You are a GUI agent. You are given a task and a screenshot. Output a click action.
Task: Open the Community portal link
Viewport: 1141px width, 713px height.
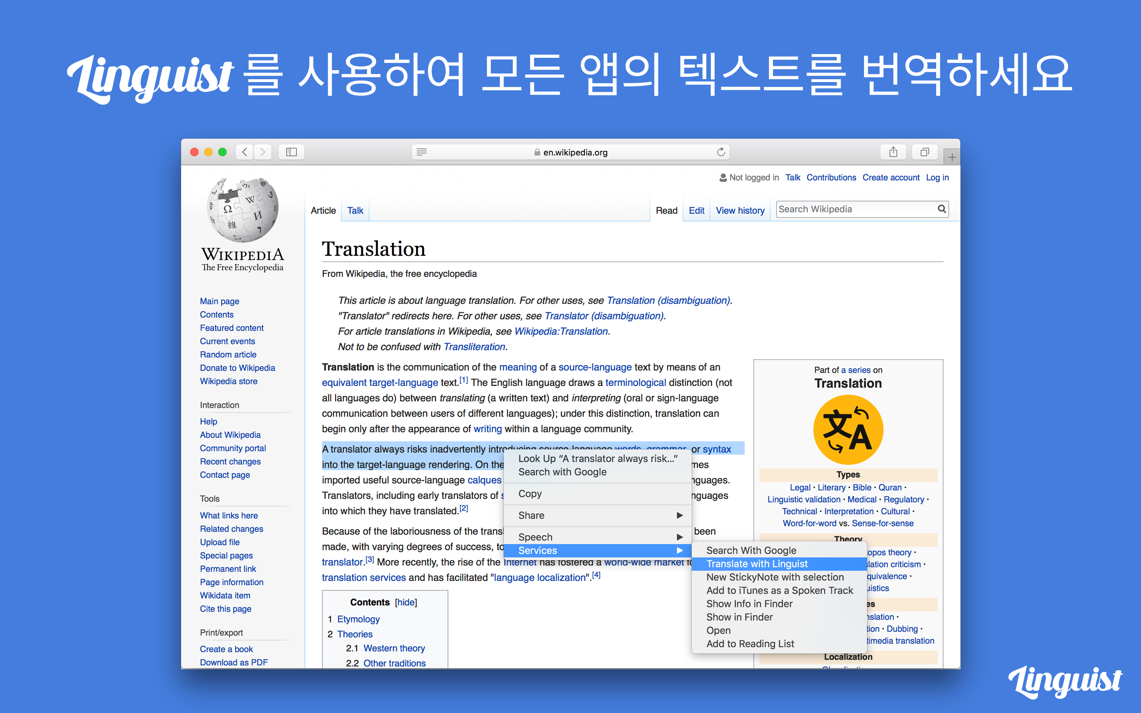[x=233, y=448]
